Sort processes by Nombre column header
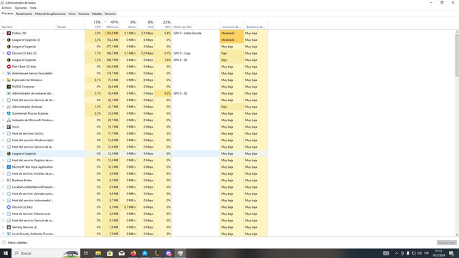The width and height of the screenshot is (459, 258). point(28,24)
